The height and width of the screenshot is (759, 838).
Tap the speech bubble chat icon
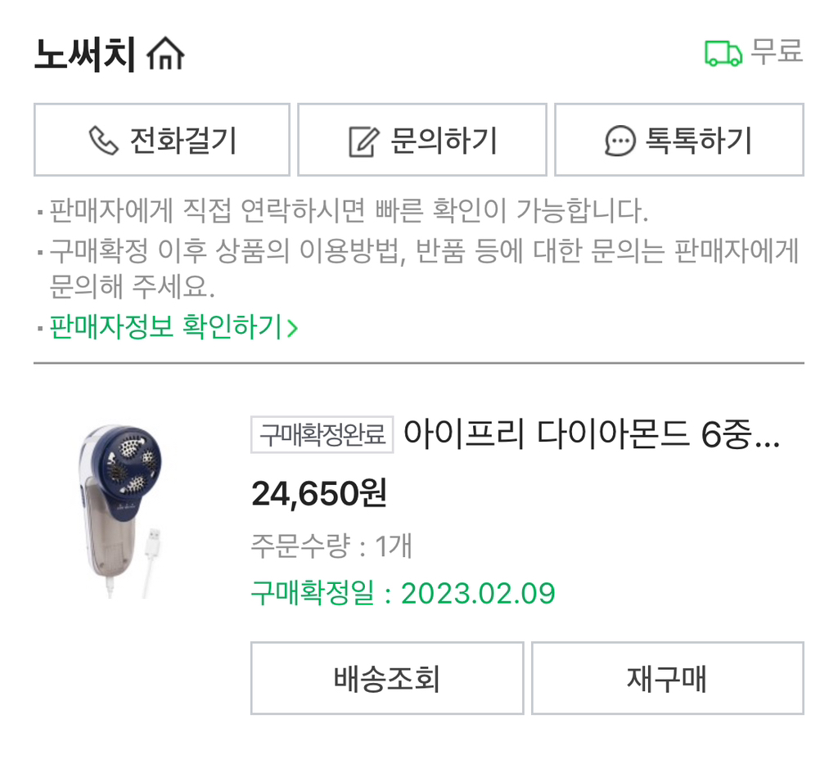coord(619,141)
